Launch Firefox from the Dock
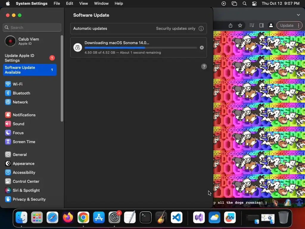Screen dimensions: 305x229 [x=68, y=217]
